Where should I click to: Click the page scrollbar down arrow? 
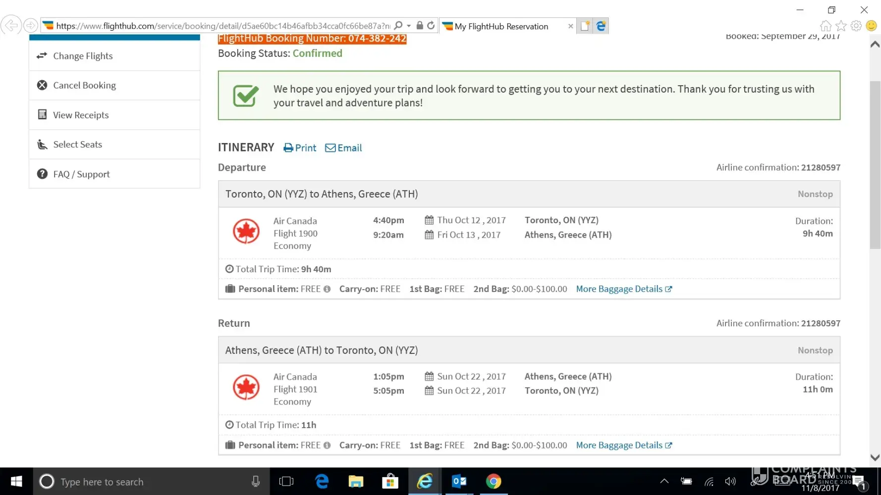[875, 458]
